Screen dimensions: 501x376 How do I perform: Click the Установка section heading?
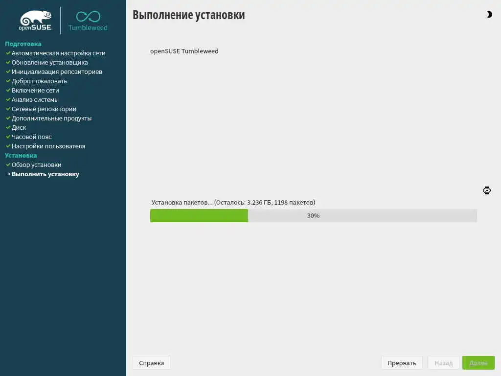(x=21, y=155)
